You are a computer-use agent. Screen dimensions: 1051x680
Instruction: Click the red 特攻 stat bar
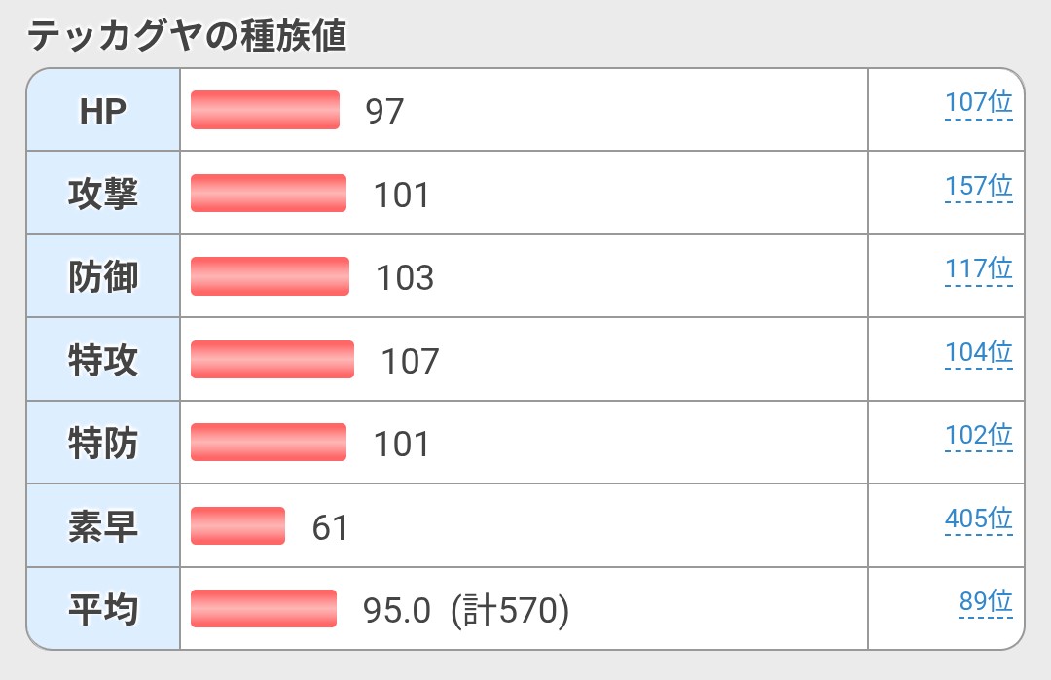(x=272, y=360)
